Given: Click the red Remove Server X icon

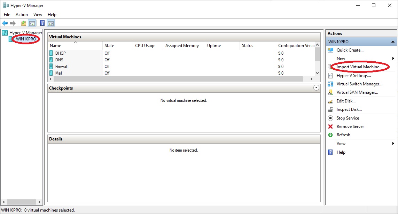Looking at the screenshot, I should pyautogui.click(x=330, y=126).
